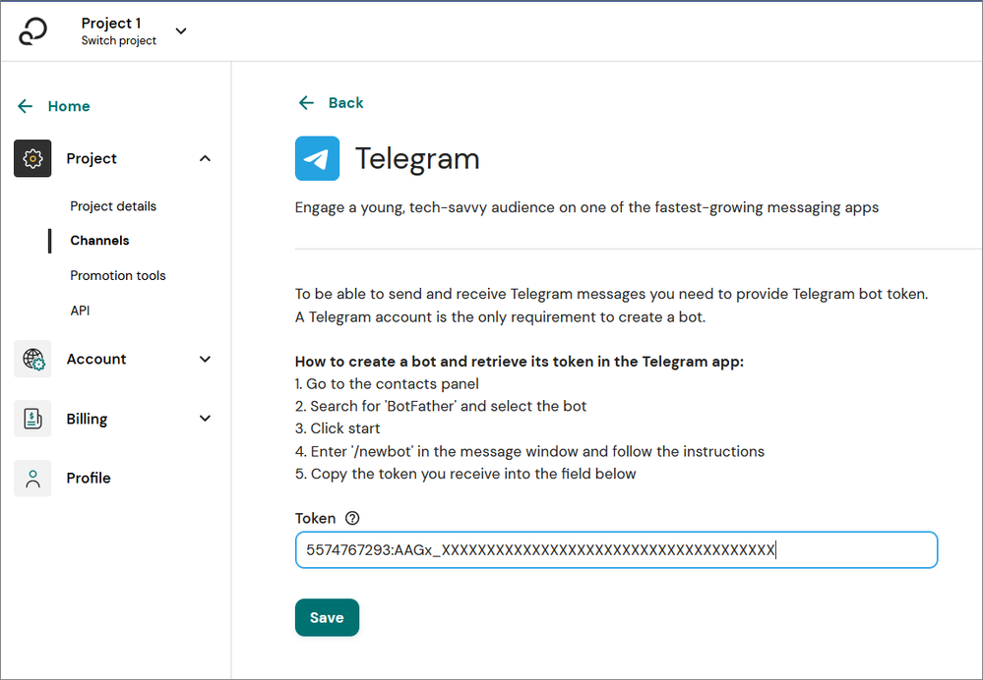Open the API menu item
The height and width of the screenshot is (680, 983).
tap(80, 311)
